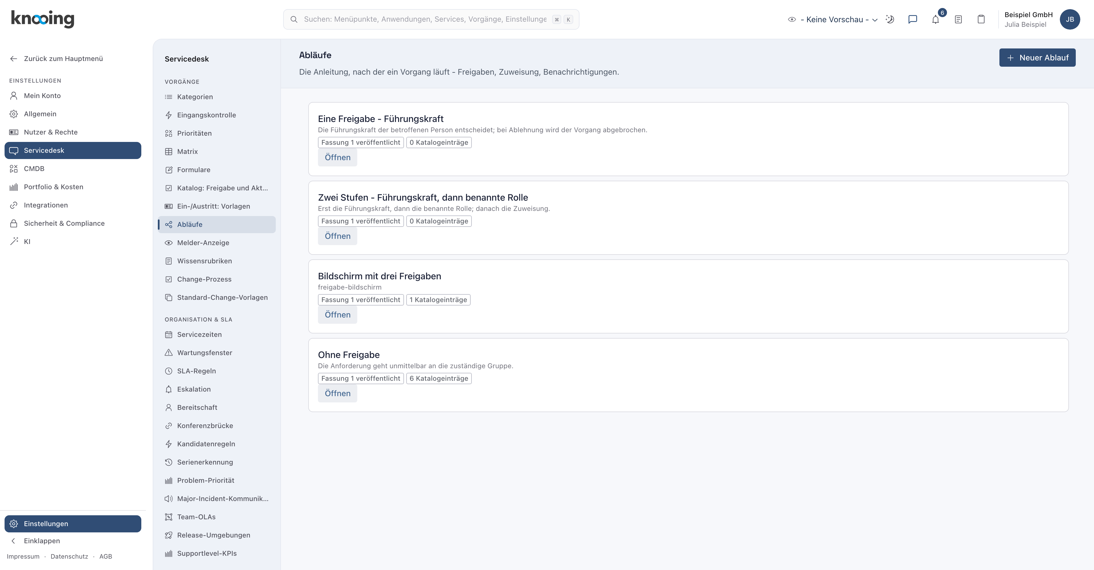Open the chat messages icon
The height and width of the screenshot is (570, 1094).
913,19
